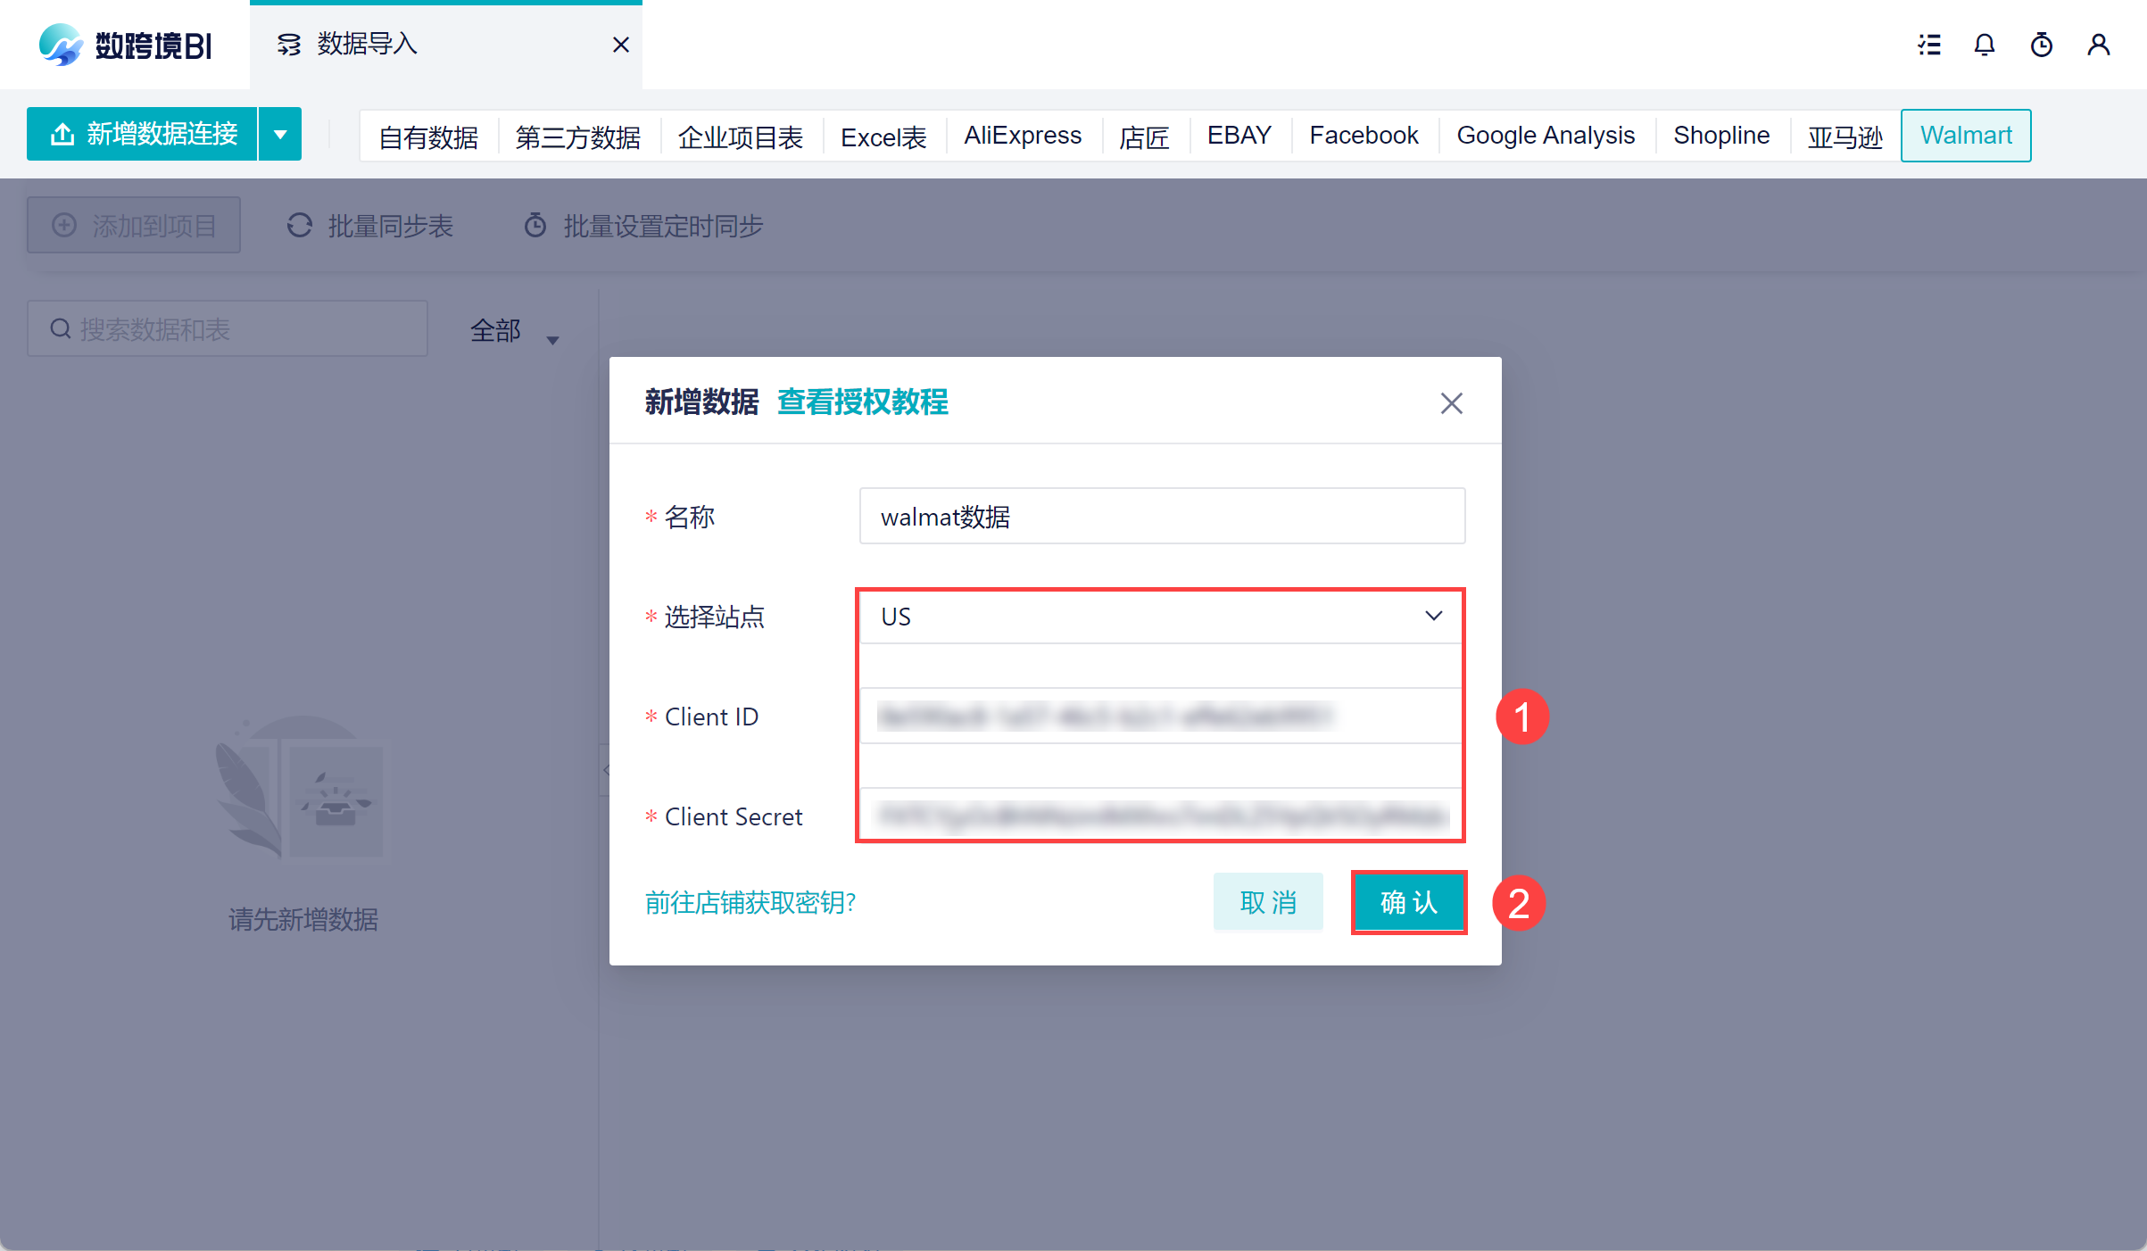This screenshot has height=1251, width=2147.
Task: Switch to the Google Analysis tab
Action: tap(1546, 136)
